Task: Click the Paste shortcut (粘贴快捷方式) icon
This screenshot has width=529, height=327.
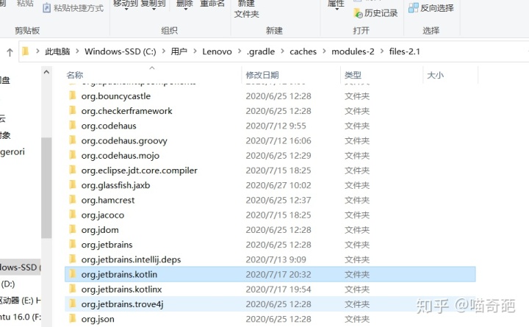Action: coord(47,8)
